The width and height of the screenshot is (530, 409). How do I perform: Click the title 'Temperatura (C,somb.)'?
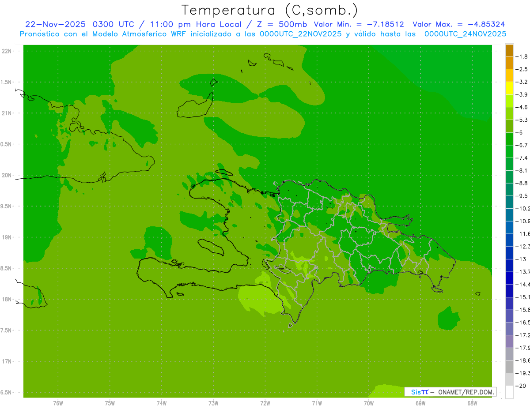[270, 10]
